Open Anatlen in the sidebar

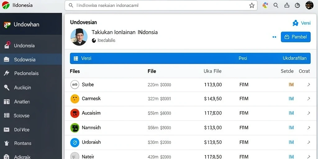[x=31, y=102]
